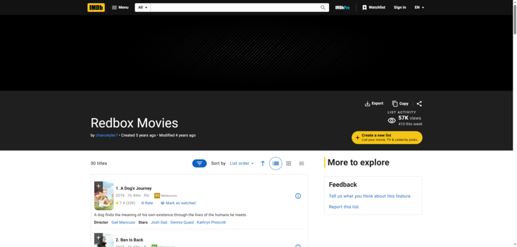517x247 pixels.
Task: Open the IMDbPro link icon
Action: (342, 7)
